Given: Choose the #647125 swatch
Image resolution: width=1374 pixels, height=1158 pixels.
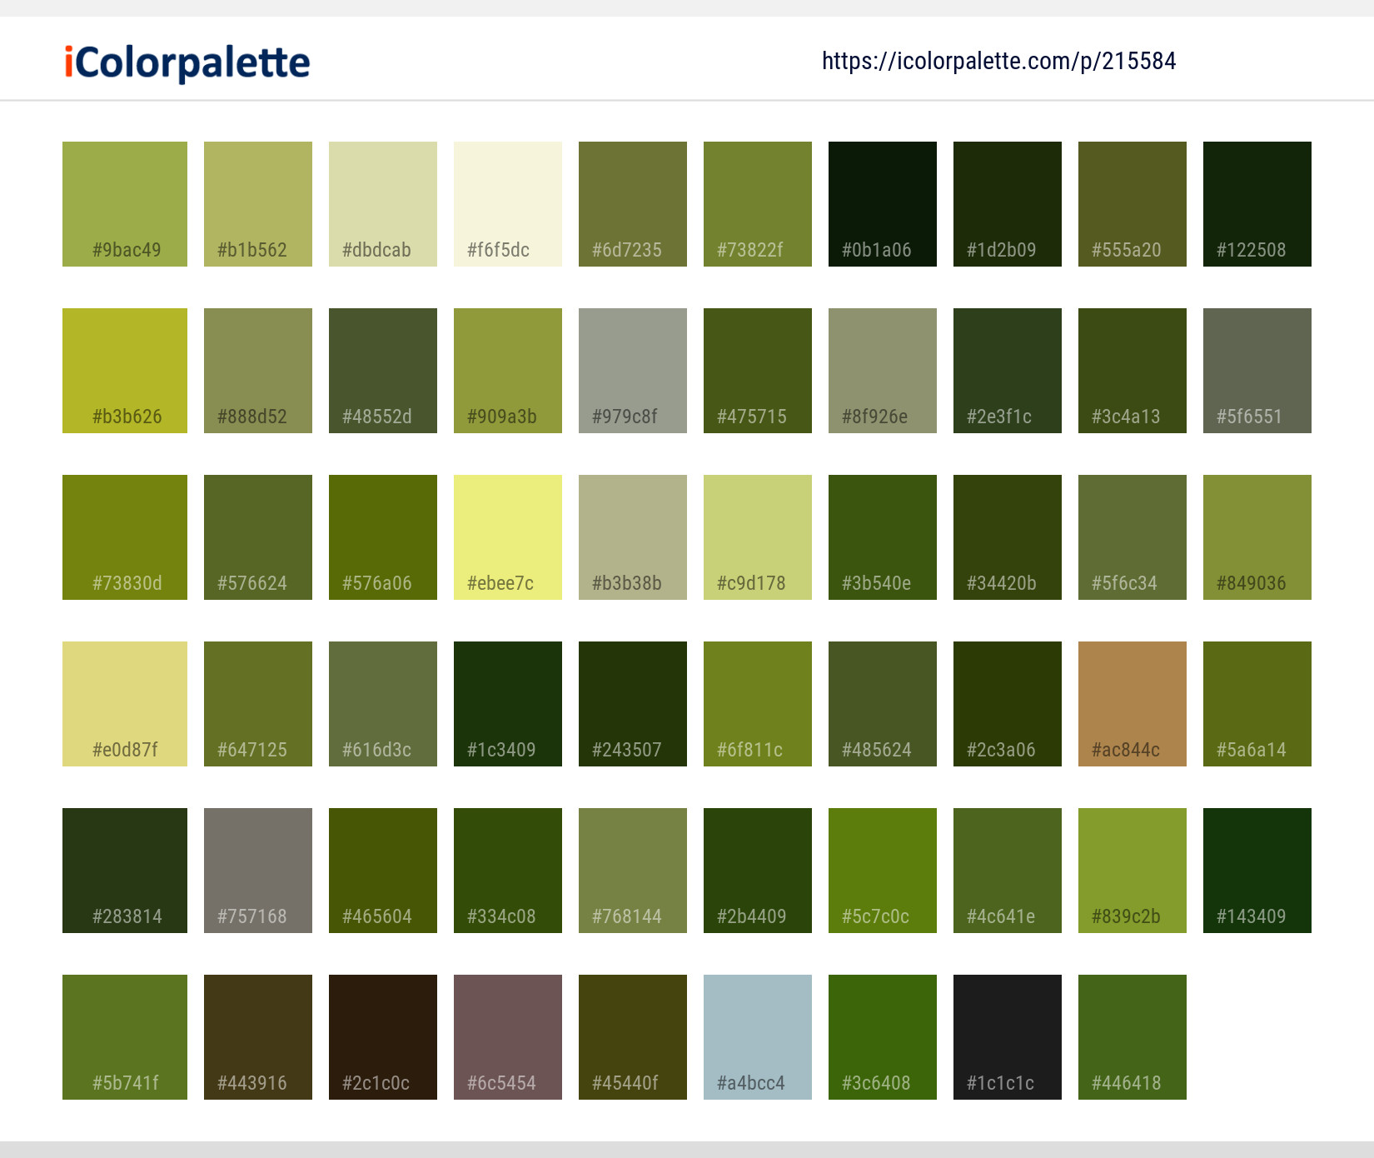Looking at the screenshot, I should coord(258,704).
